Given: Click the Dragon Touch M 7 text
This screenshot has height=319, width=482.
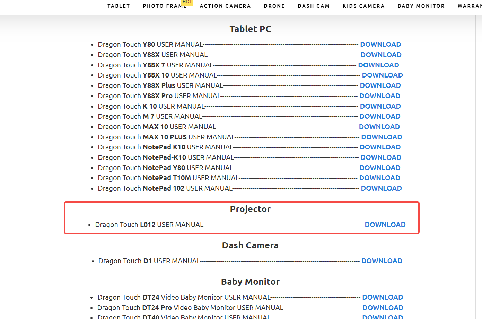Looking at the screenshot, I should [126, 116].
